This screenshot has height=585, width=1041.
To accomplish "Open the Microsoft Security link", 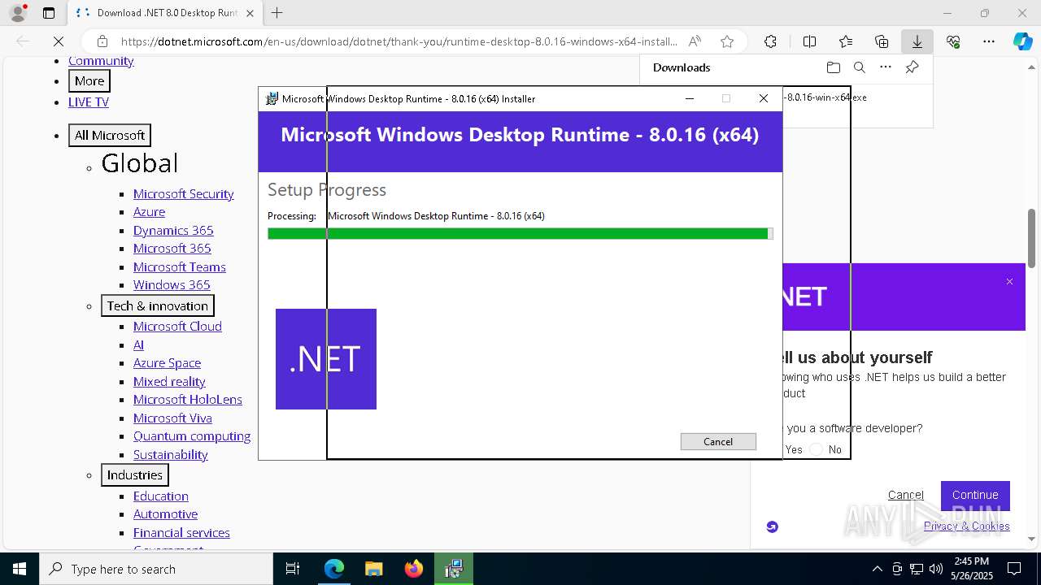I will pyautogui.click(x=184, y=193).
